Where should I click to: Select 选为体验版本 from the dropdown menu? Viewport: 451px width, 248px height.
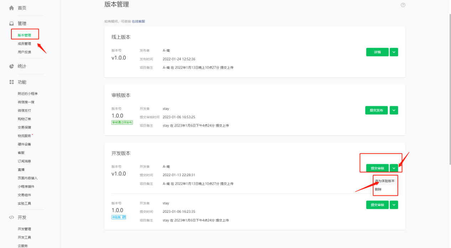click(x=384, y=181)
